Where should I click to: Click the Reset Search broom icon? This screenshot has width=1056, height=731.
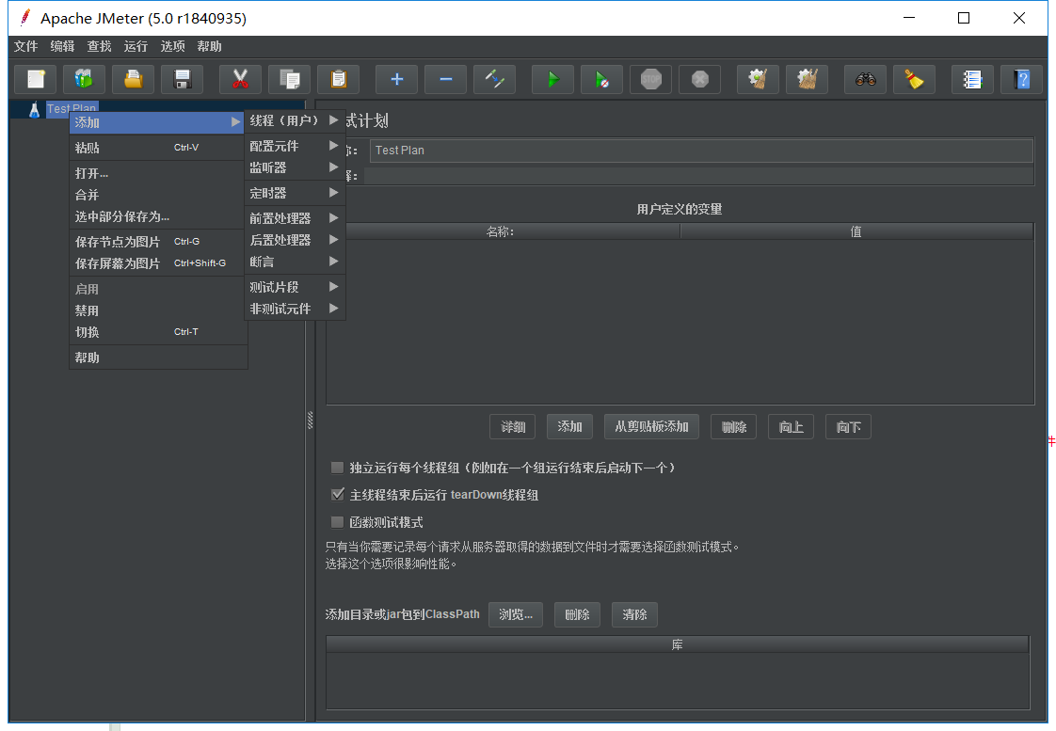point(914,79)
